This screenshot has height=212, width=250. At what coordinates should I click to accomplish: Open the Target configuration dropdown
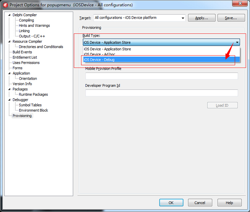[183, 18]
